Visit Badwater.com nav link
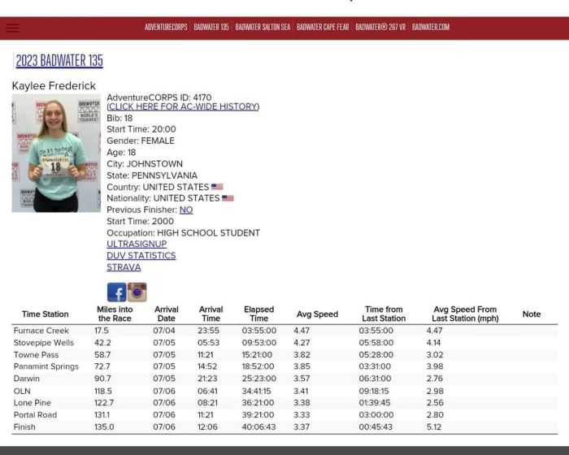Image resolution: width=569 pixels, height=455 pixels. click(x=431, y=28)
